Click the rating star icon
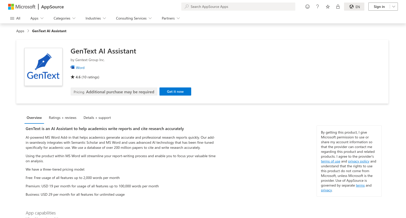The image size is (406, 218). [73, 77]
